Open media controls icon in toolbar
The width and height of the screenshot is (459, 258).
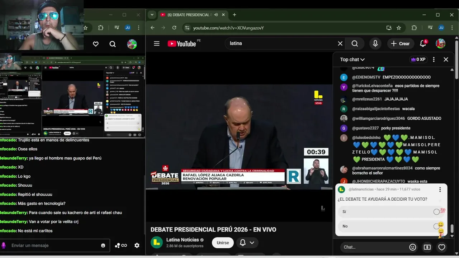pos(430,28)
